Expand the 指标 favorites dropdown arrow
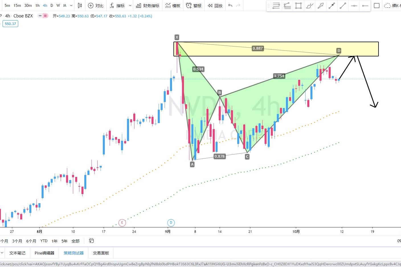Viewport: 401px width, 267px height. [130, 5]
